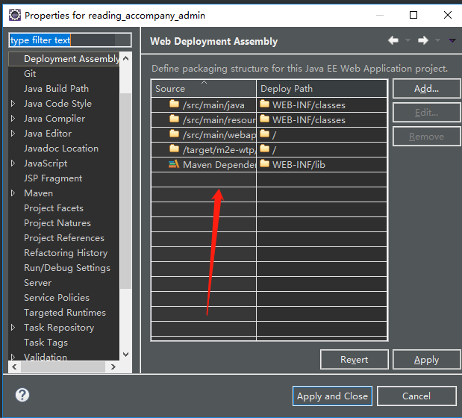Open the Refactoring History page
The width and height of the screenshot is (462, 418).
[x=66, y=253]
